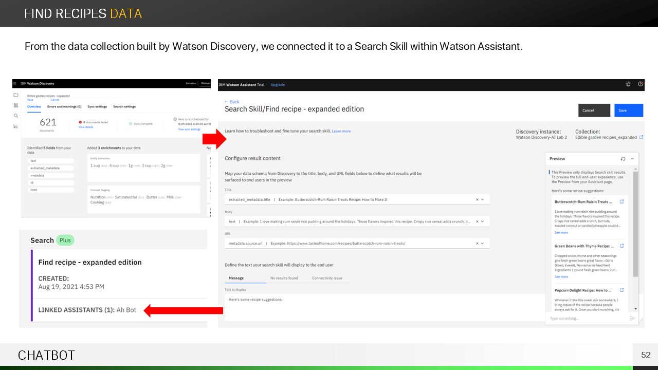658x370 pixels.
Task: Minimize the Preview panel
Action: [x=632, y=159]
